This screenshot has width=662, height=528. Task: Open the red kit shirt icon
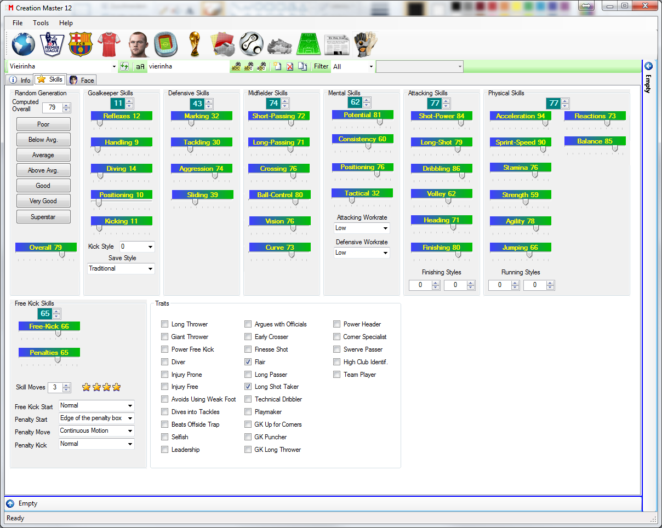coord(109,44)
